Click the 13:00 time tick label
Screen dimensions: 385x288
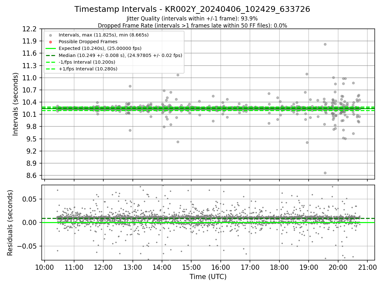point(133,267)
